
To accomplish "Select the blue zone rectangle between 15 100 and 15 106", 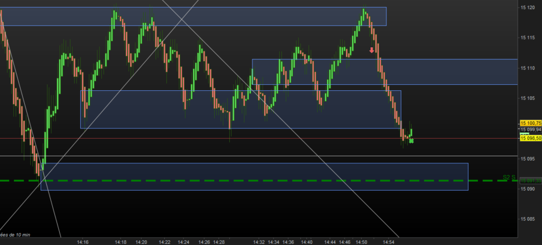I will (x=241, y=110).
